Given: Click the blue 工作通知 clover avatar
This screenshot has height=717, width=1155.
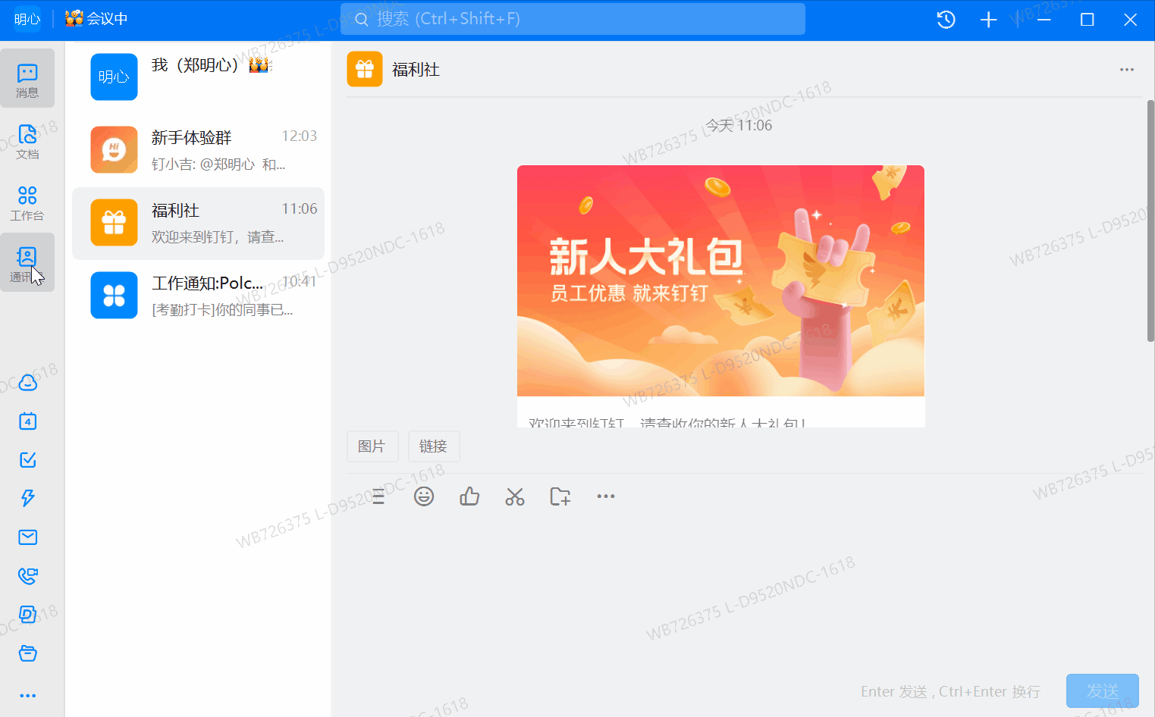Looking at the screenshot, I should click(114, 296).
